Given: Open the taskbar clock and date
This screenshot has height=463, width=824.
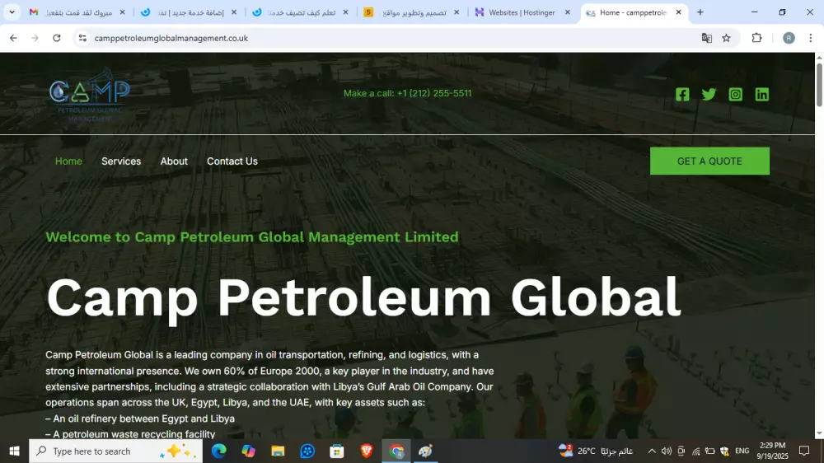Looking at the screenshot, I should point(773,451).
